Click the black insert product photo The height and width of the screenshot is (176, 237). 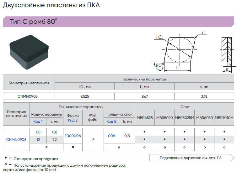pos(29,52)
